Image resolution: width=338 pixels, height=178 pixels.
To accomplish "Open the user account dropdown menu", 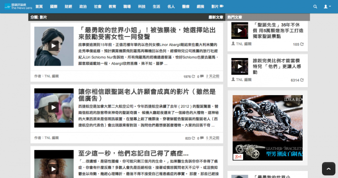I will (x=327, y=7).
